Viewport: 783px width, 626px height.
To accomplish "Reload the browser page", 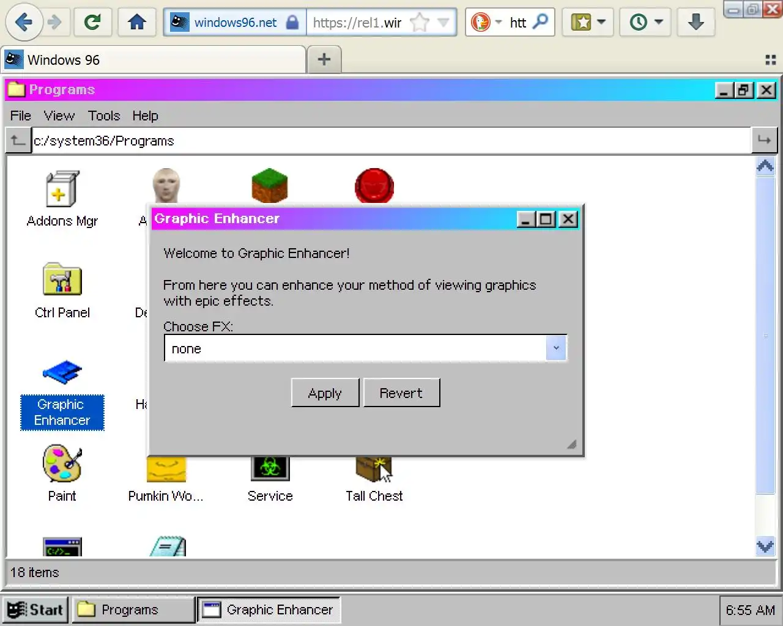I will tap(92, 23).
